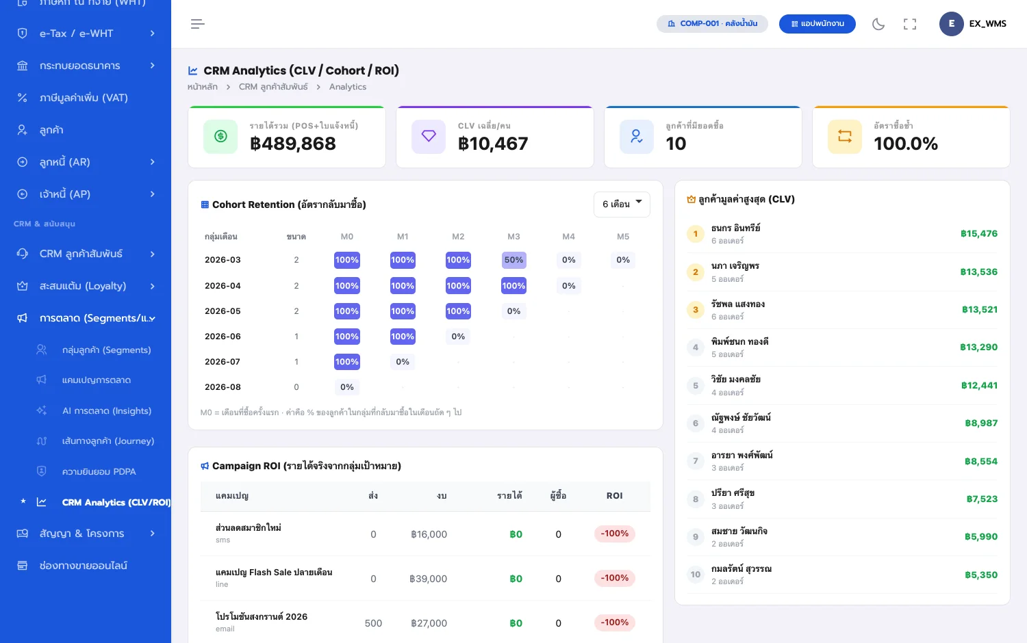This screenshot has height=643, width=1027.
Task: Collapse sidebar with the hamburger icon
Action: [x=198, y=24]
